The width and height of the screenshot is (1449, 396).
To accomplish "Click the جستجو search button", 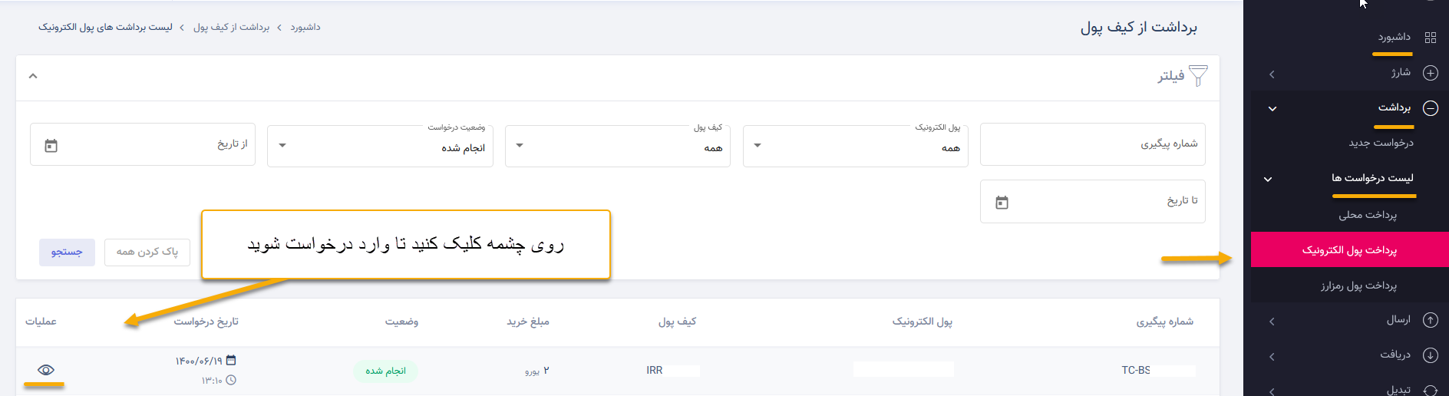I will 67,252.
